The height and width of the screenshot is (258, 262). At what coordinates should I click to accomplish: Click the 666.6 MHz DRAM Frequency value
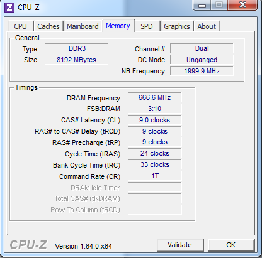pyautogui.click(x=155, y=97)
